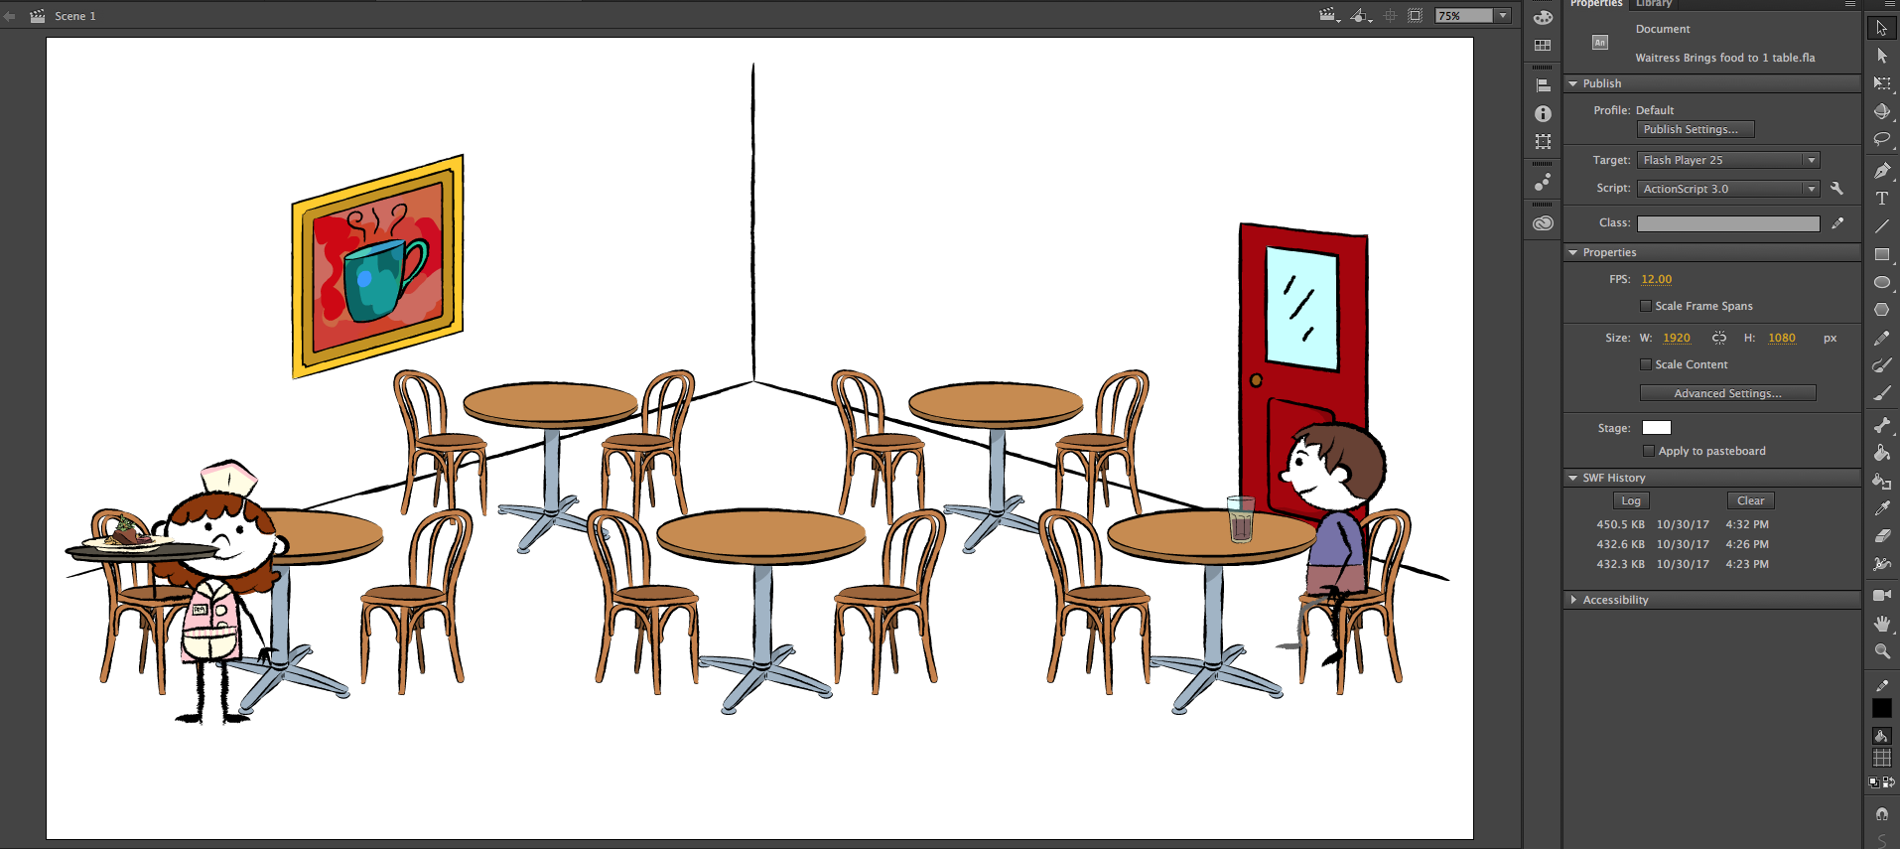The width and height of the screenshot is (1900, 849).
Task: Click the white Stage color swatch
Action: pyautogui.click(x=1656, y=428)
